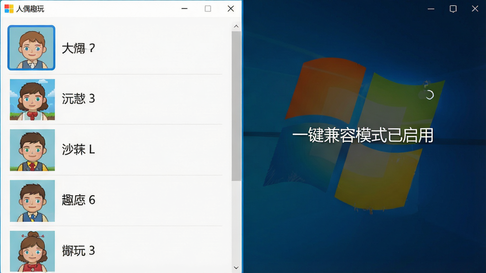Select the name starting with 趣 ending in 6
486x273 pixels.
click(x=78, y=200)
